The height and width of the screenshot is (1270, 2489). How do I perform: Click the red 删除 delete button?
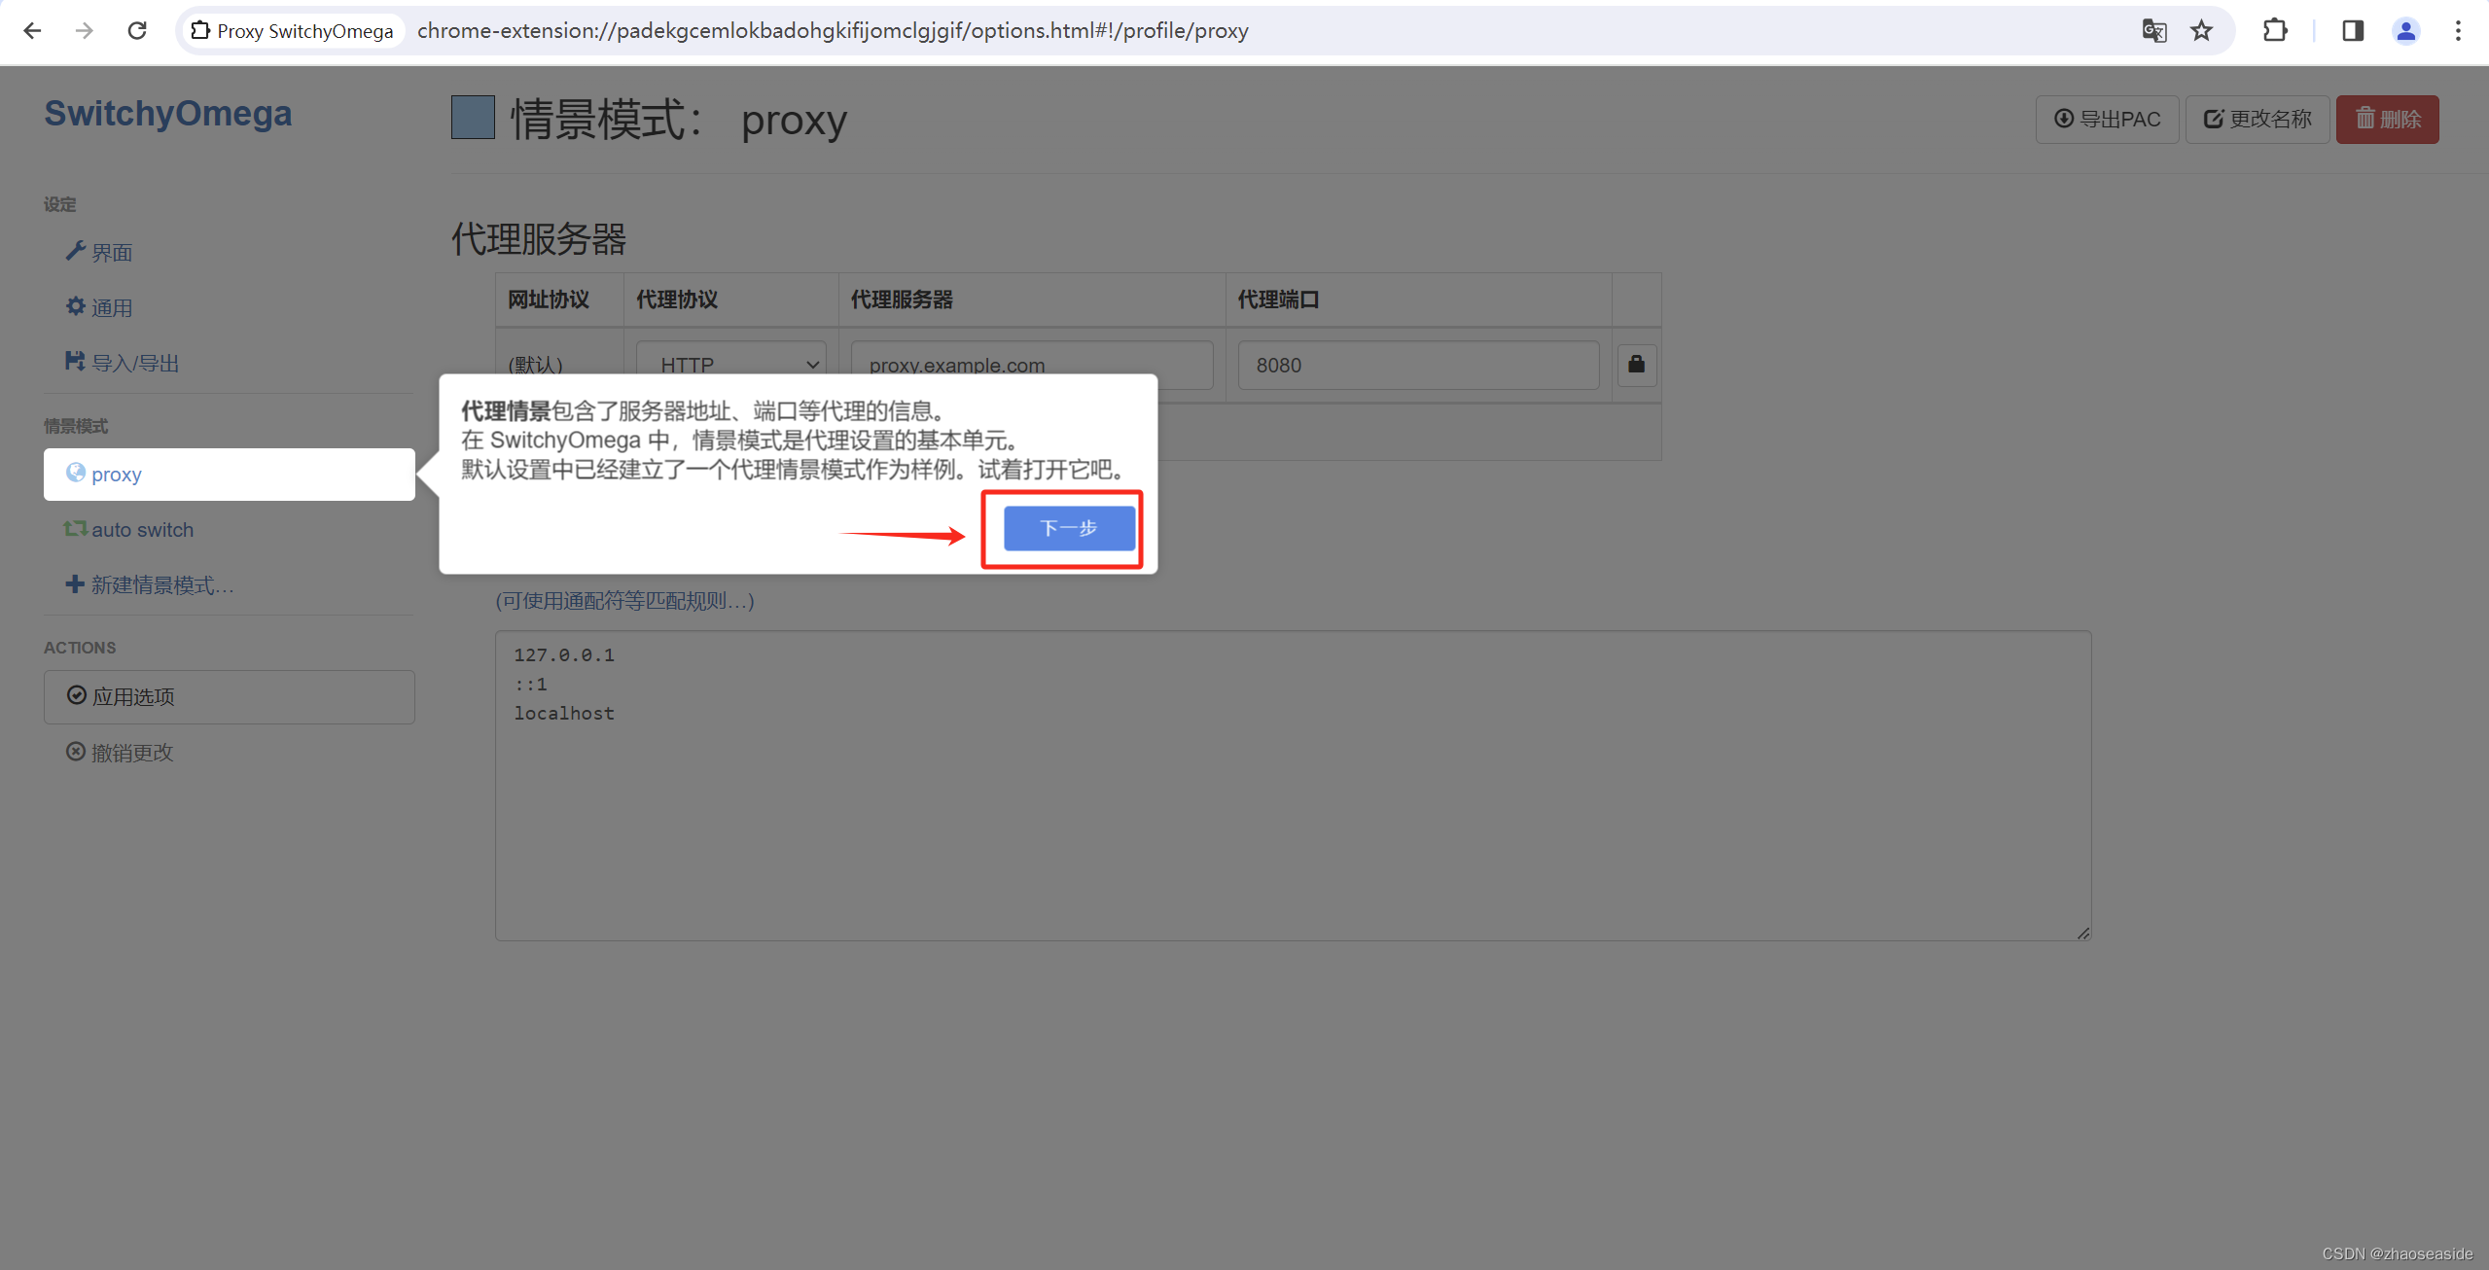pos(2387,120)
